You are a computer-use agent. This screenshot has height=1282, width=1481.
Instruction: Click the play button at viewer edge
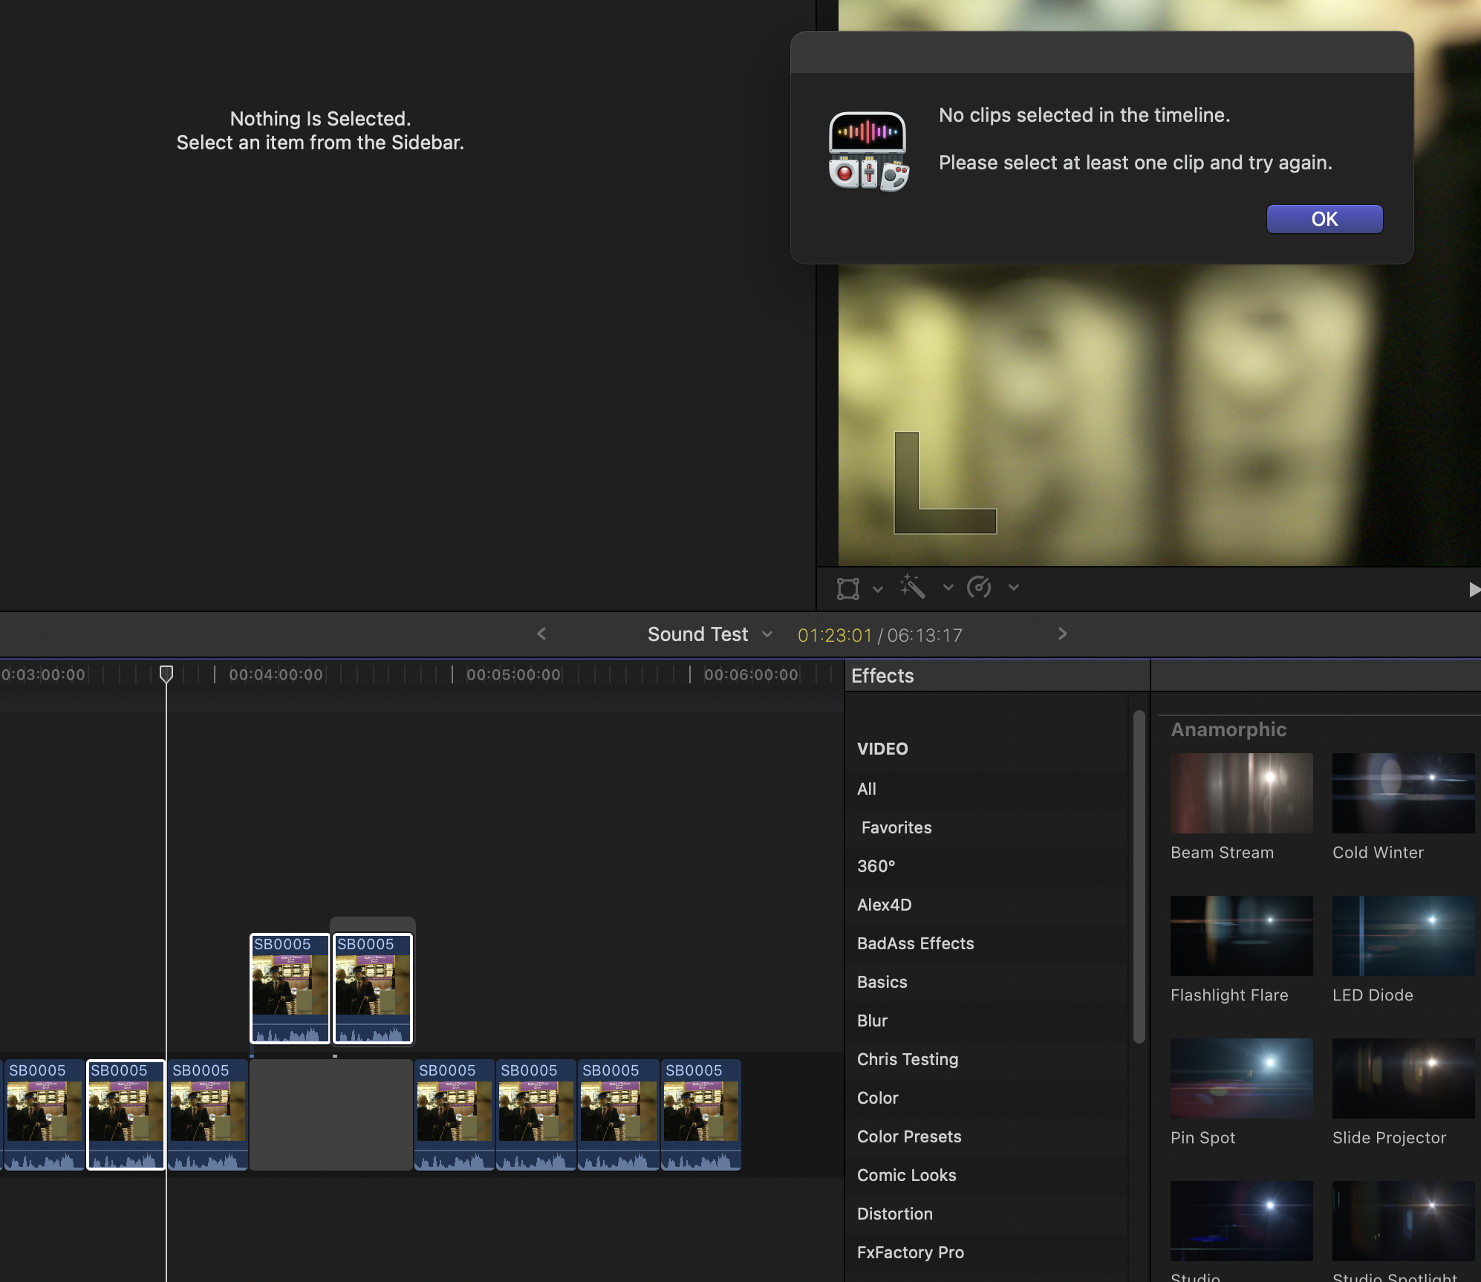coord(1474,590)
